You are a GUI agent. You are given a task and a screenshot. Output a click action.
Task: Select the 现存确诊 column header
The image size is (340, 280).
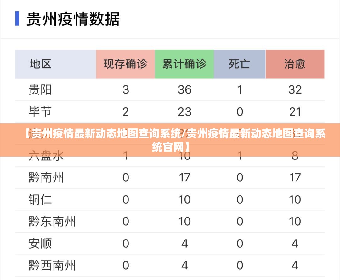(125, 64)
